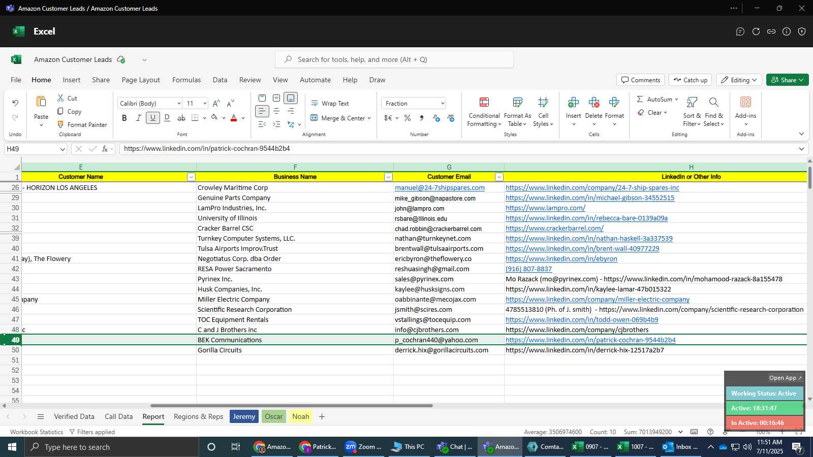Click the fill color paint bucket
The width and height of the screenshot is (813, 457).
[214, 118]
